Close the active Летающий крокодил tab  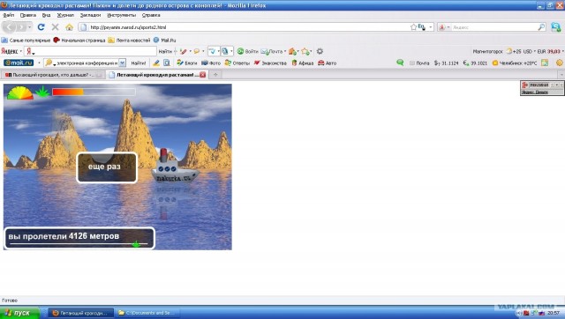click(x=202, y=74)
